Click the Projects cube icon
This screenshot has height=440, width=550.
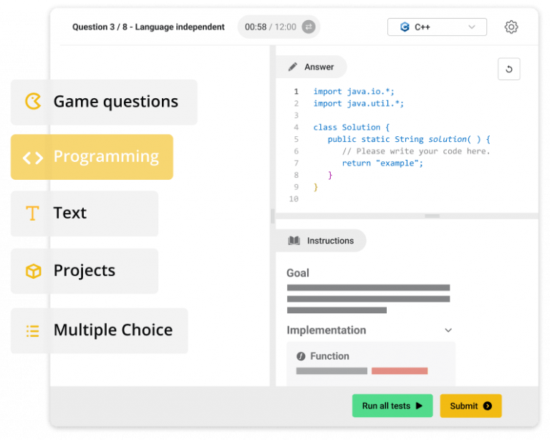click(x=33, y=271)
